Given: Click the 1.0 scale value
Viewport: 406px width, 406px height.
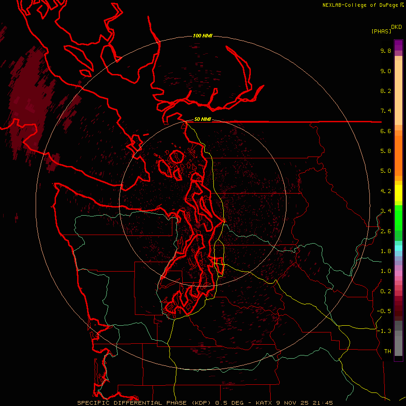Looking at the screenshot, I should 386,271.
